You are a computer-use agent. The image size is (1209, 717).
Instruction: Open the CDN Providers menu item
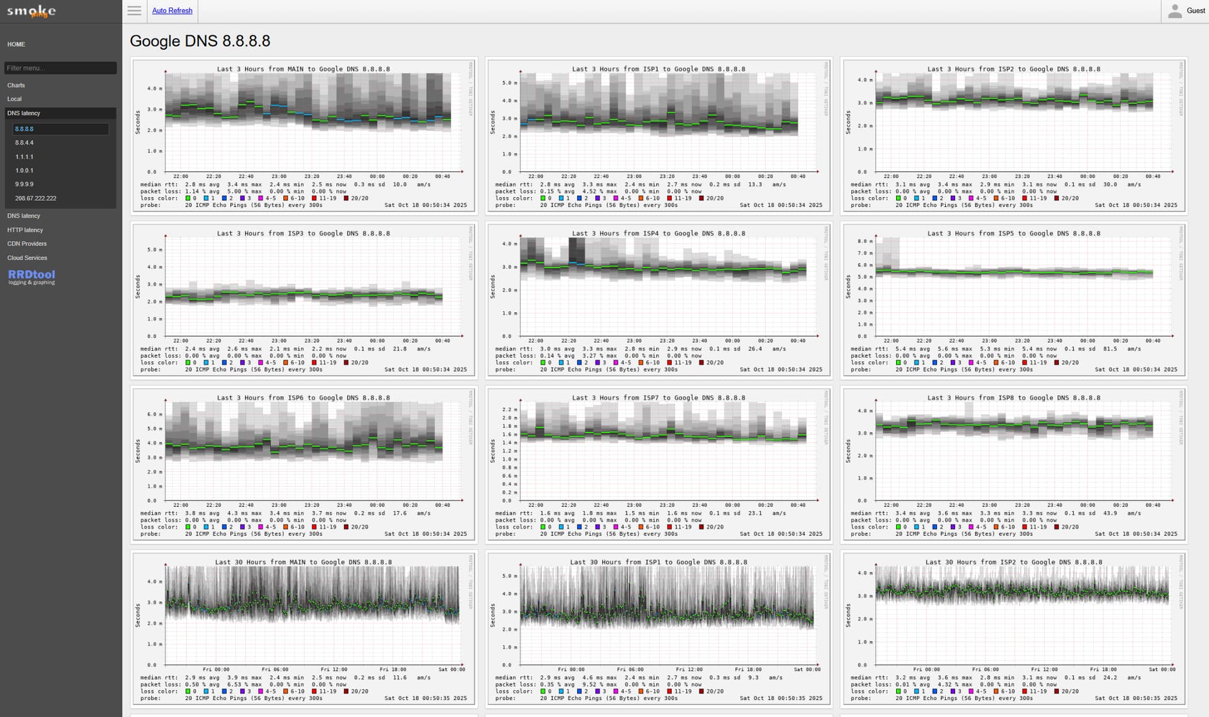tap(27, 244)
